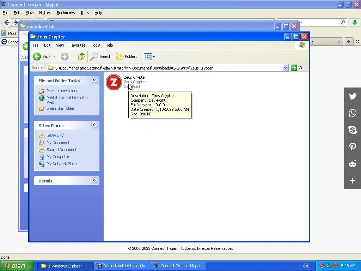Click the Publish to Web globe icon
361x271 pixels.
pos(42,98)
